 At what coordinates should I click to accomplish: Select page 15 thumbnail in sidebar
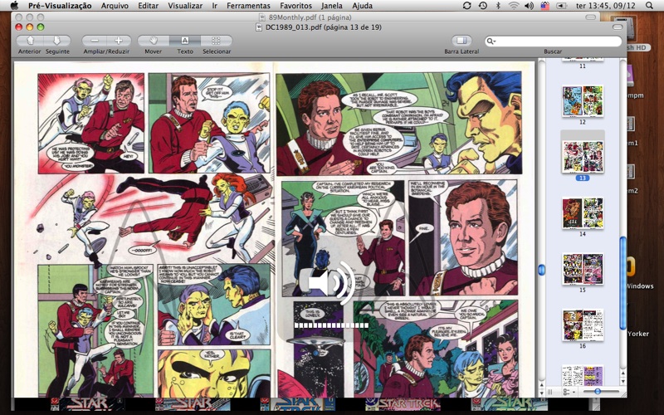(583, 269)
